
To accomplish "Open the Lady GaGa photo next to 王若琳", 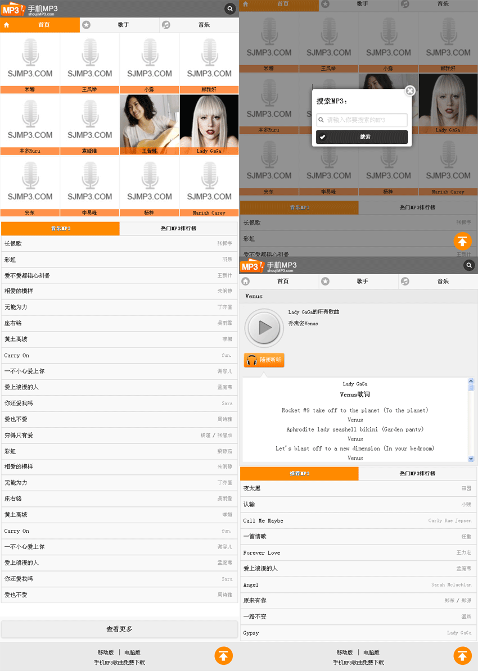I will [209, 125].
